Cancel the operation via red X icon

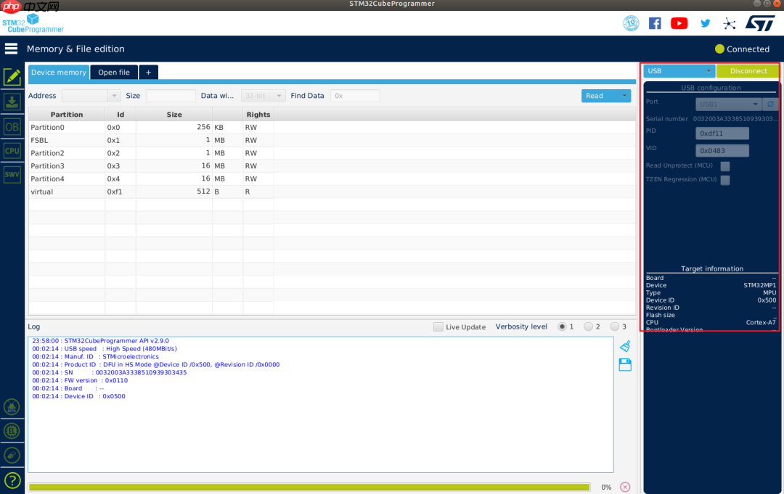point(625,487)
